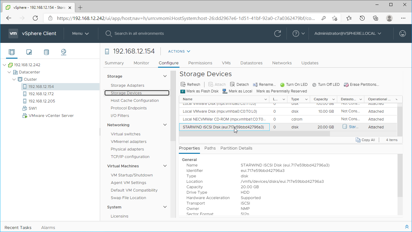The width and height of the screenshot is (412, 232).
Task: Switch to Permissions tab
Action: pos(200,63)
